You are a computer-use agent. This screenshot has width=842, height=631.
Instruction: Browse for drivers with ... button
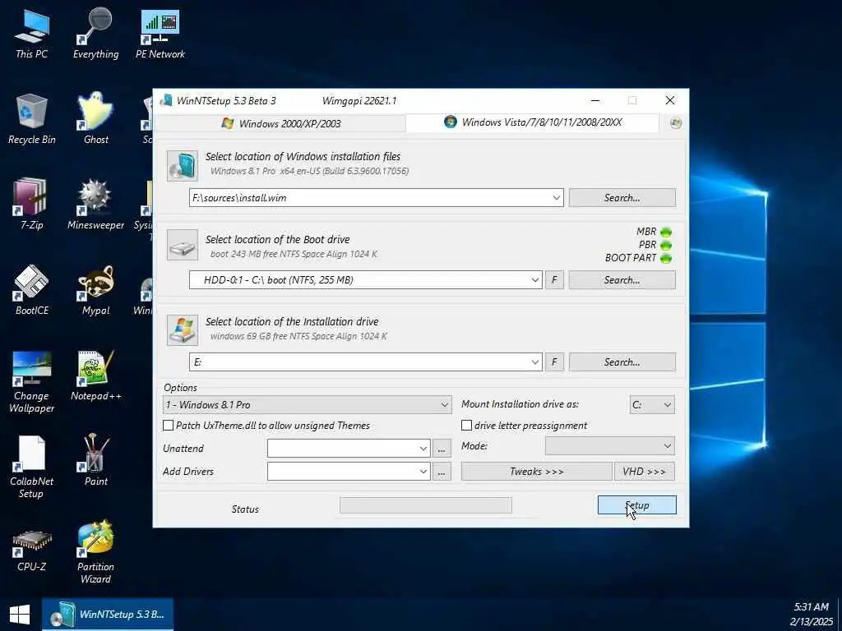442,472
